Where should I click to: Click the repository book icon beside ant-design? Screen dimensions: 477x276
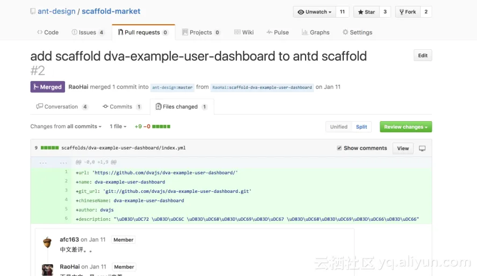[33, 11]
